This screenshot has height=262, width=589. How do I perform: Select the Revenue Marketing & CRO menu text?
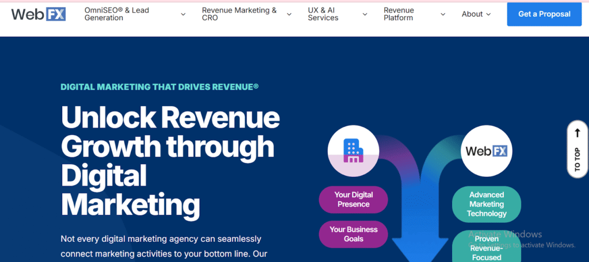[239, 14]
